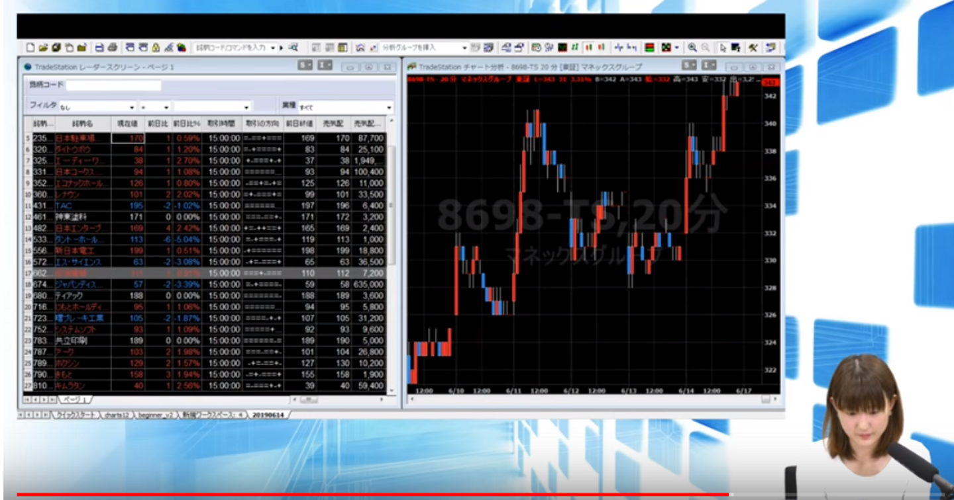Click the 取引時間 column header
Image resolution: width=954 pixels, height=500 pixels.
pyautogui.click(x=222, y=124)
